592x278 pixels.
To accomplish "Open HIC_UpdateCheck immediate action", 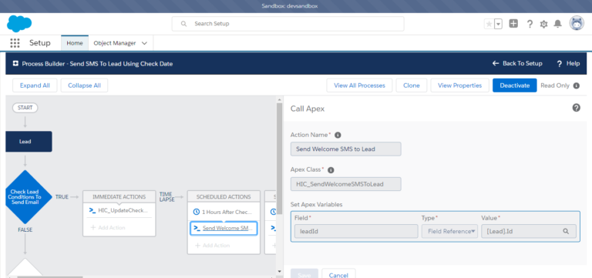I will (123, 210).
